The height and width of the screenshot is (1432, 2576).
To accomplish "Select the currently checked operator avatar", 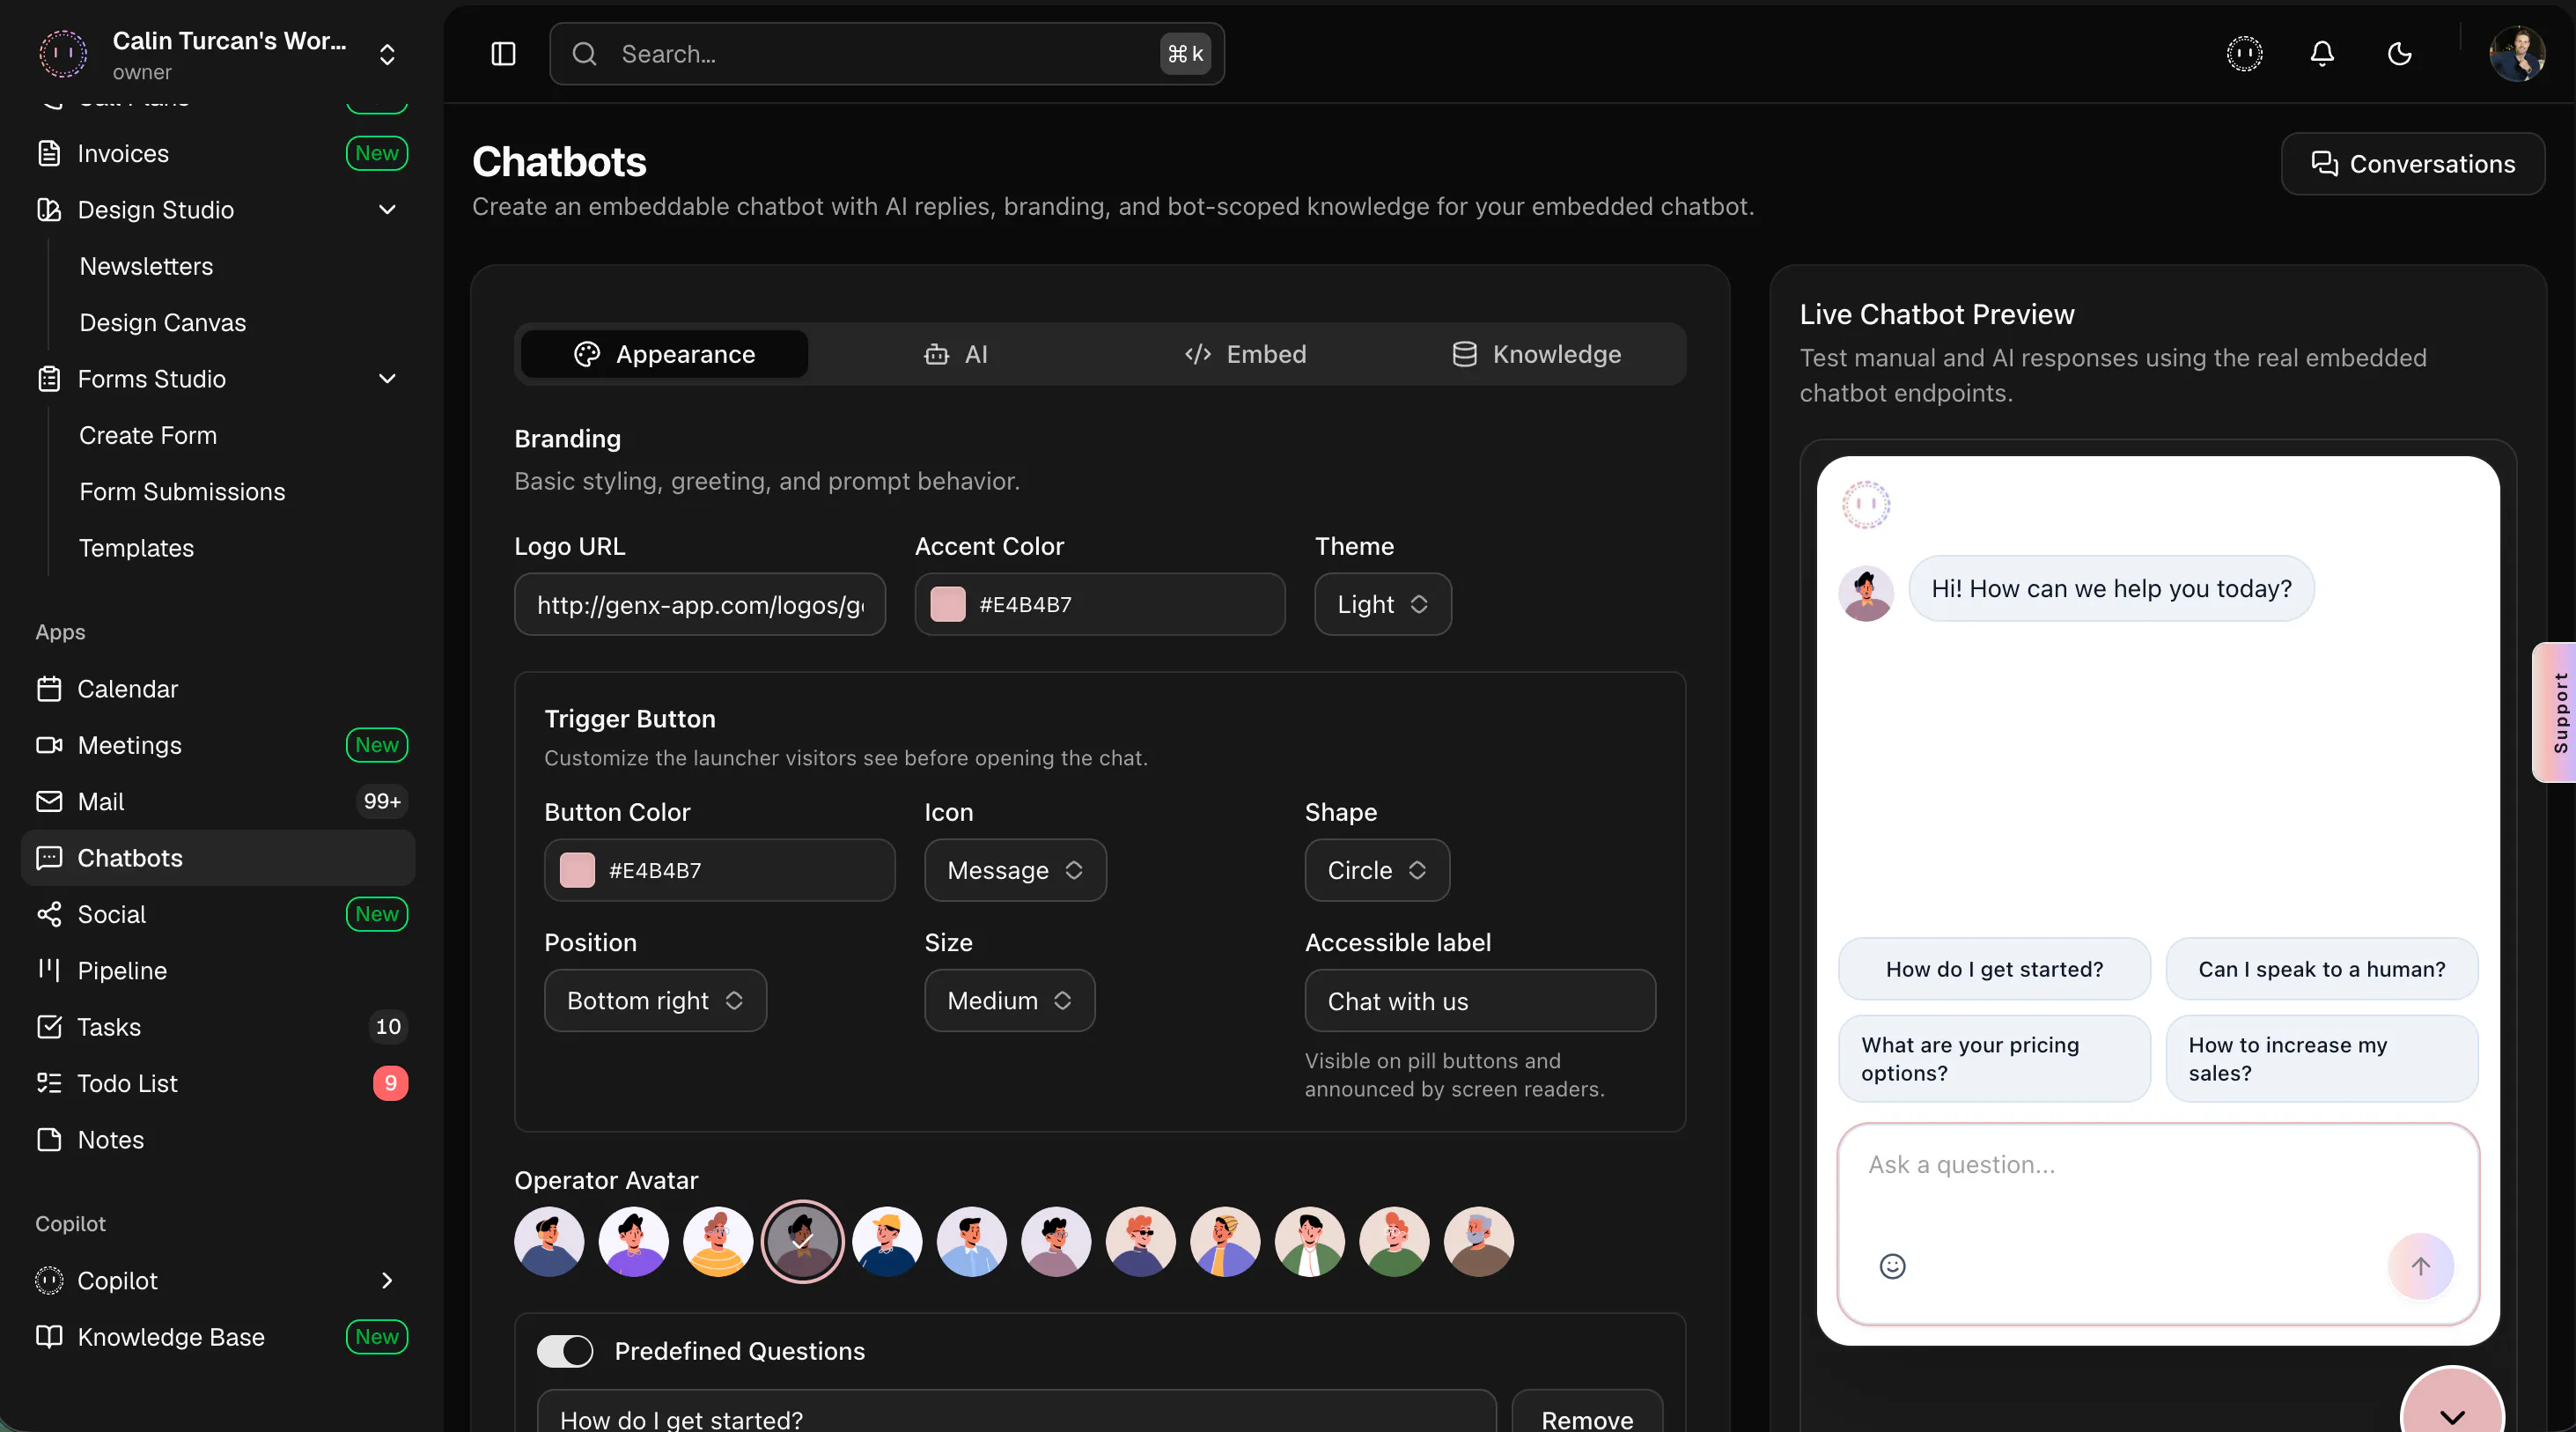I will pos(802,1241).
